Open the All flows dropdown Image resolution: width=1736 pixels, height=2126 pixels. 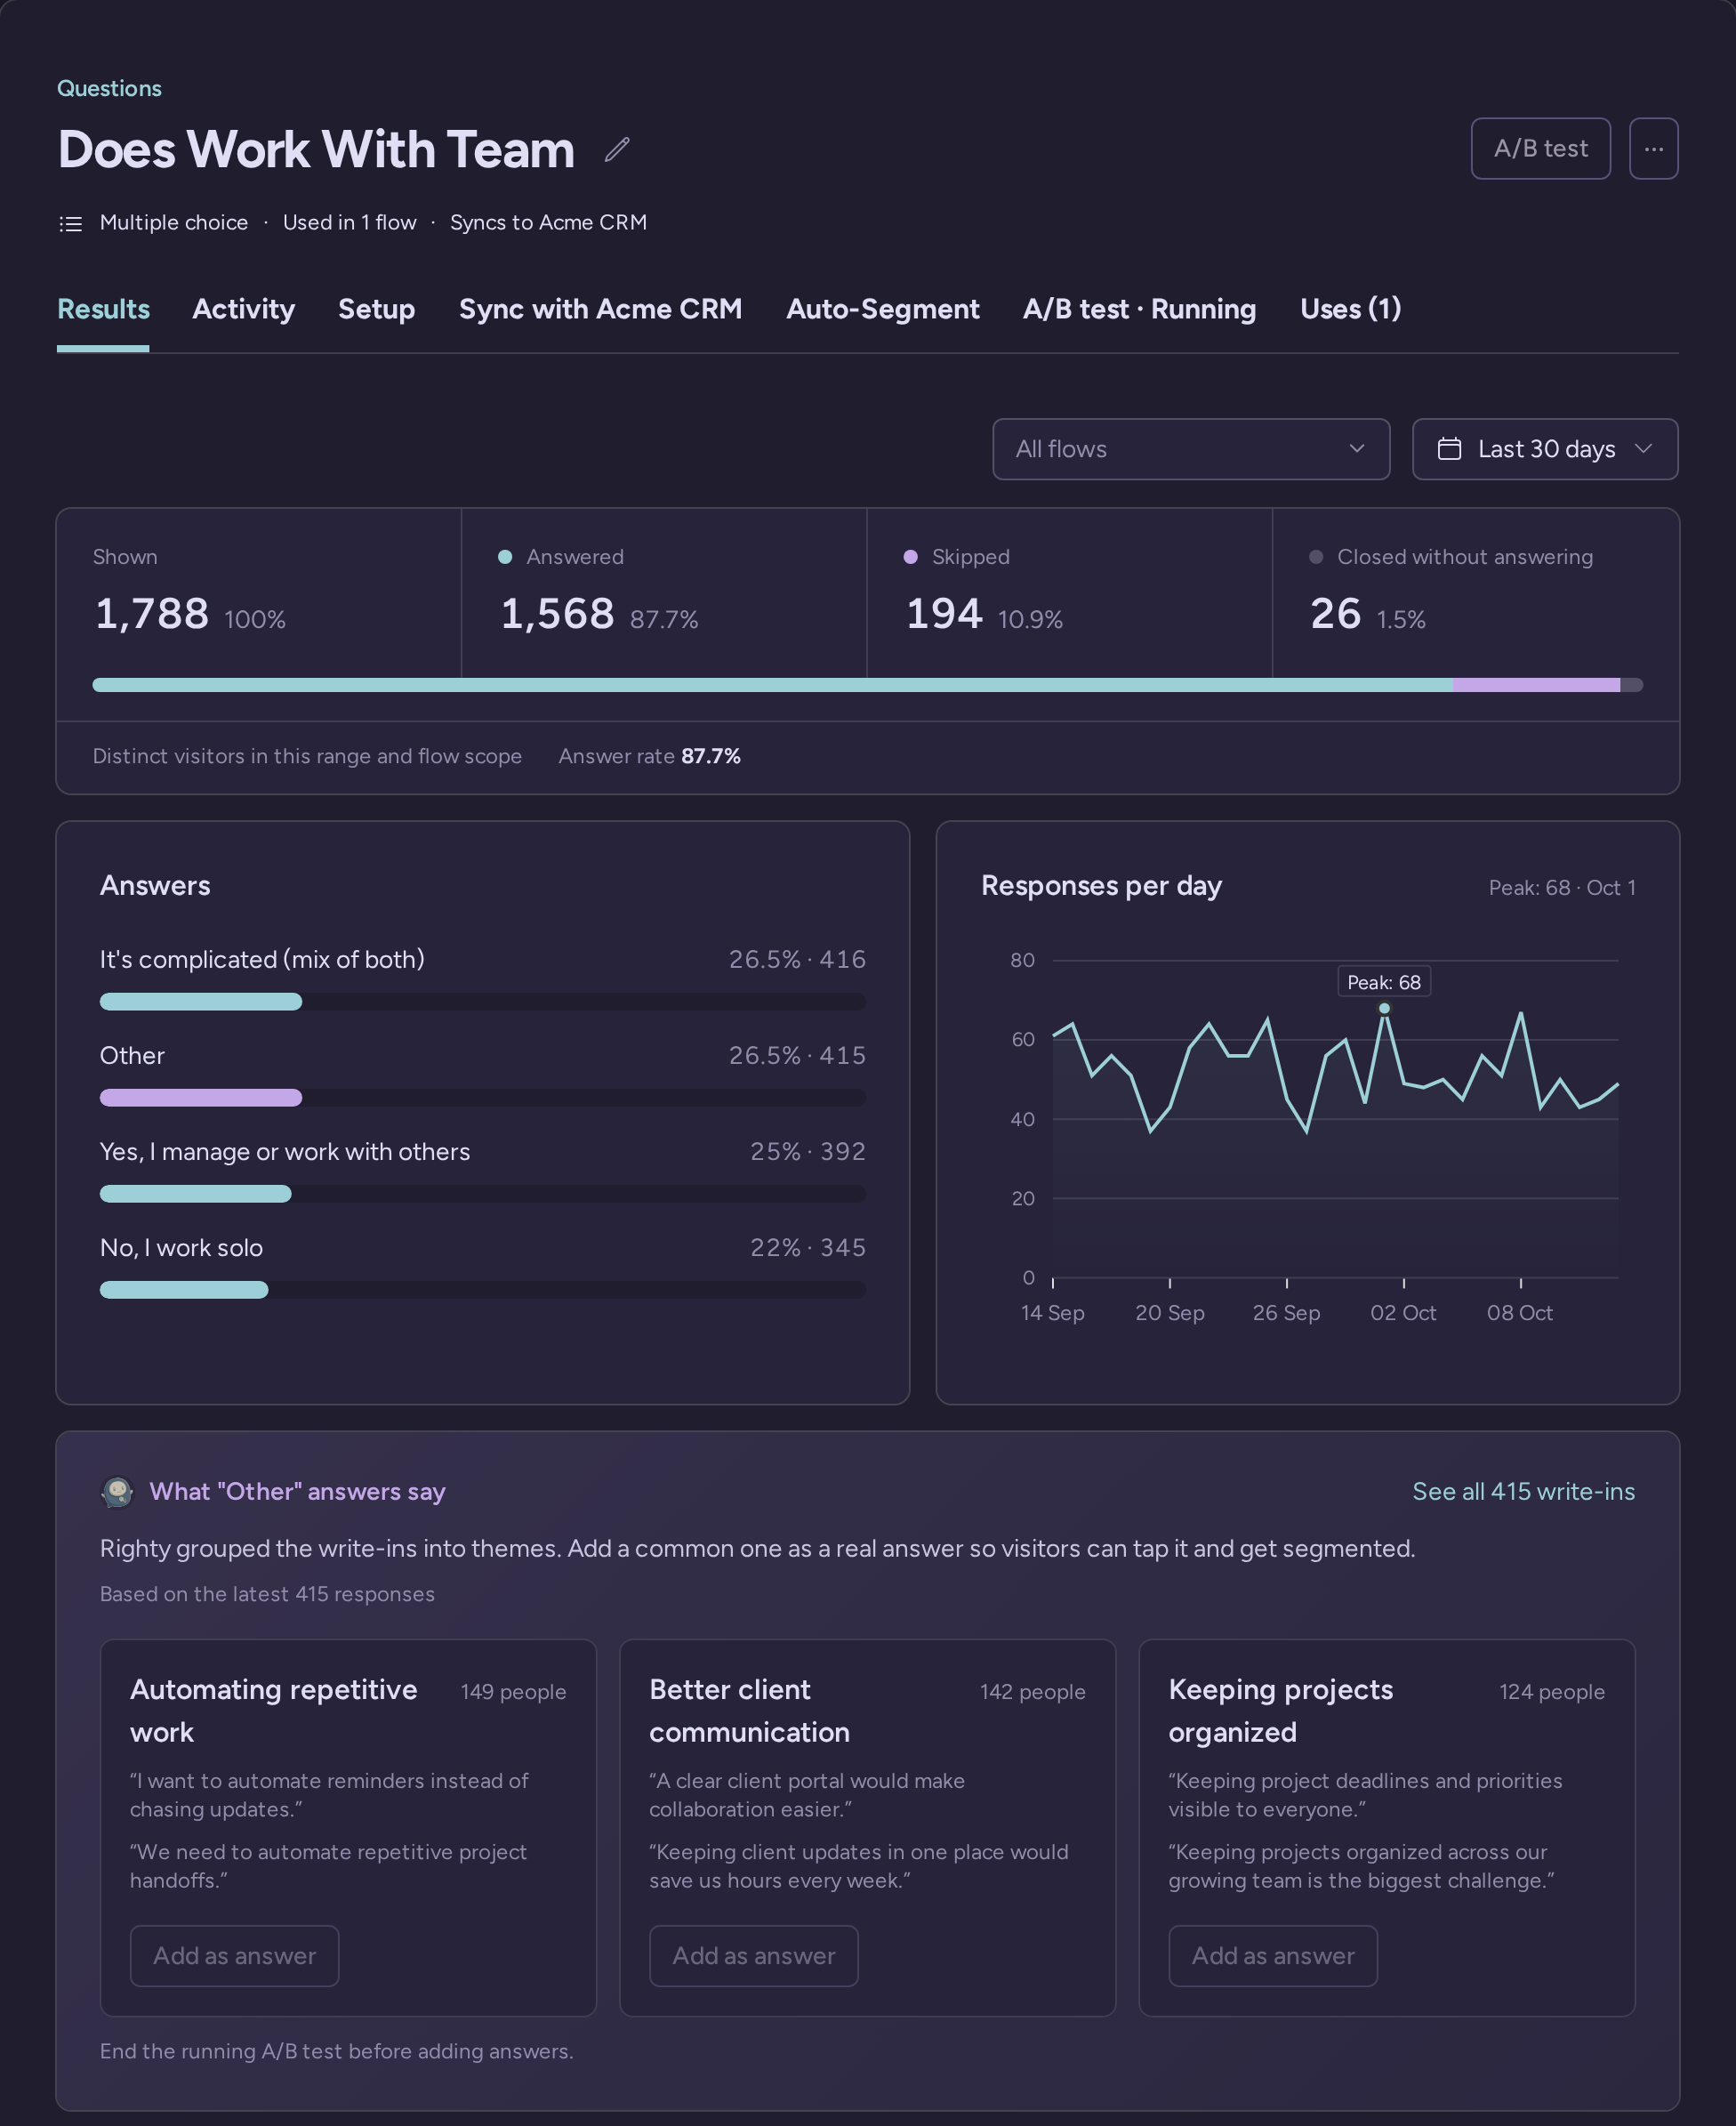tap(1190, 449)
